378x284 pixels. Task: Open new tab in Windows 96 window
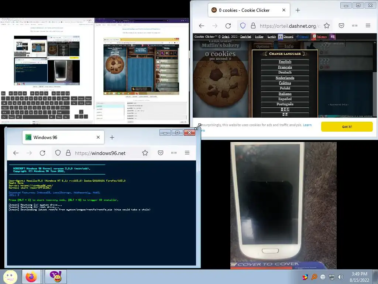coord(112,138)
